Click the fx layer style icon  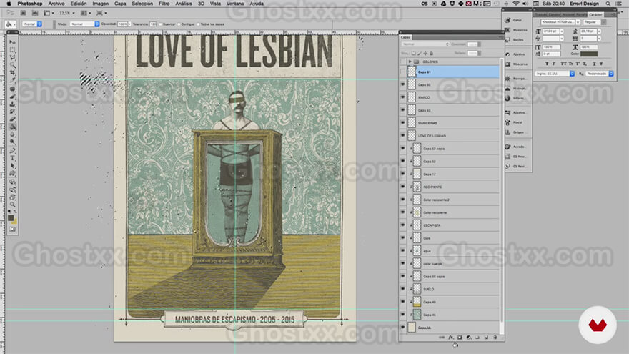click(451, 338)
